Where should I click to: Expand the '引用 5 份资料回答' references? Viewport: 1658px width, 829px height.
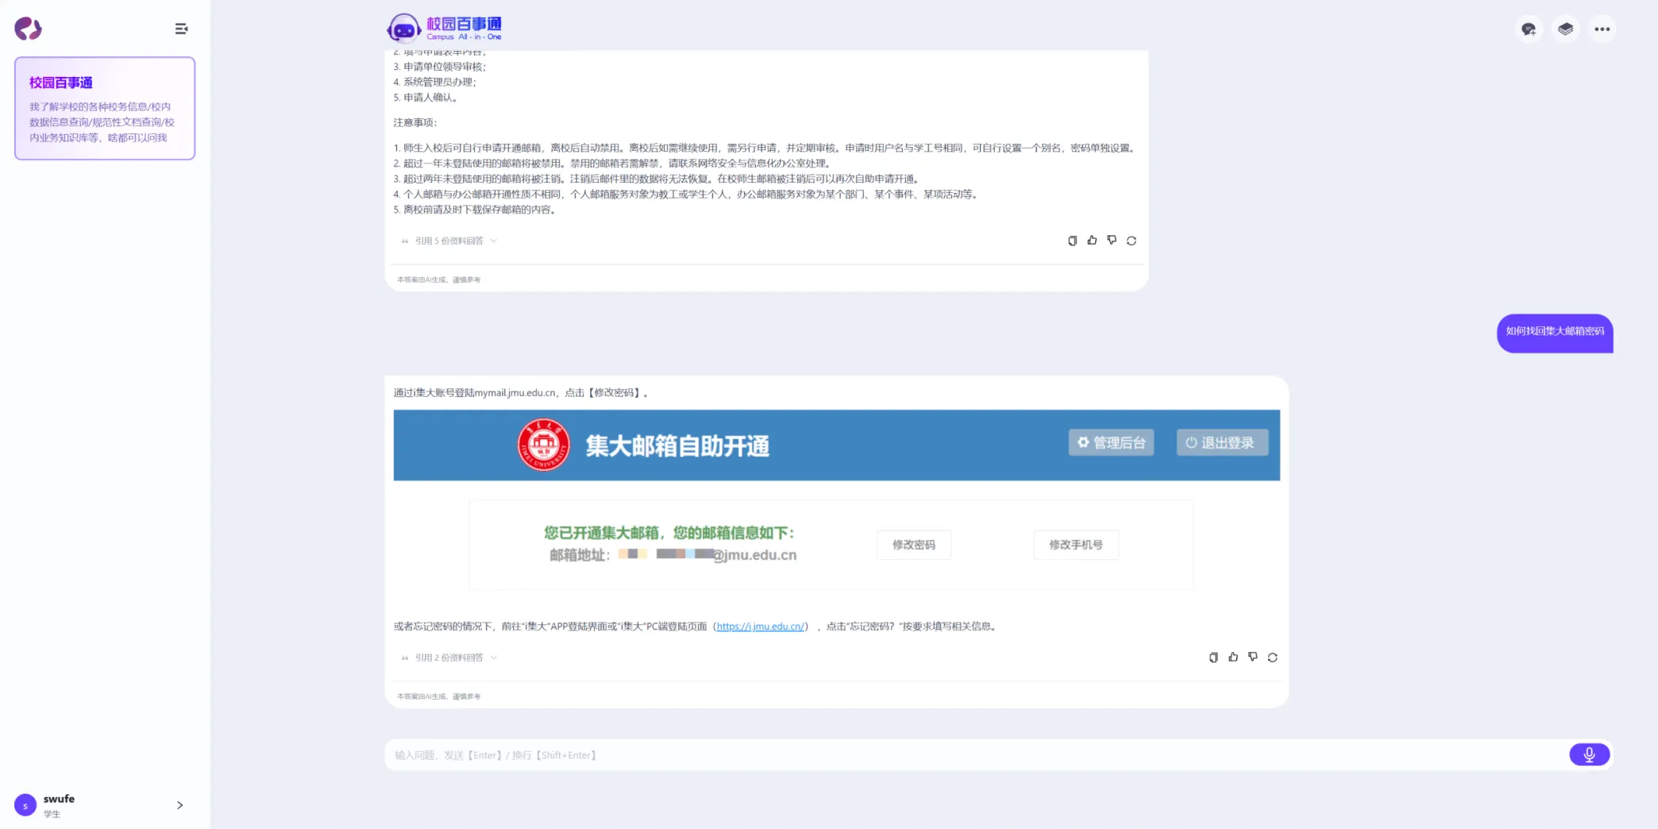coord(450,241)
